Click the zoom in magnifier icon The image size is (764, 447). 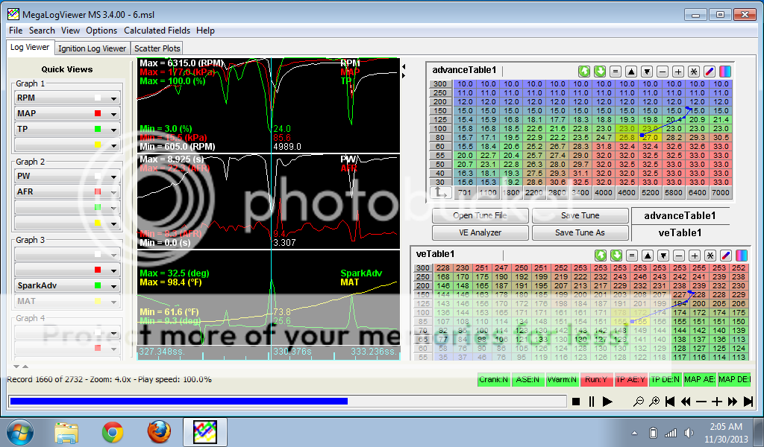pos(654,402)
